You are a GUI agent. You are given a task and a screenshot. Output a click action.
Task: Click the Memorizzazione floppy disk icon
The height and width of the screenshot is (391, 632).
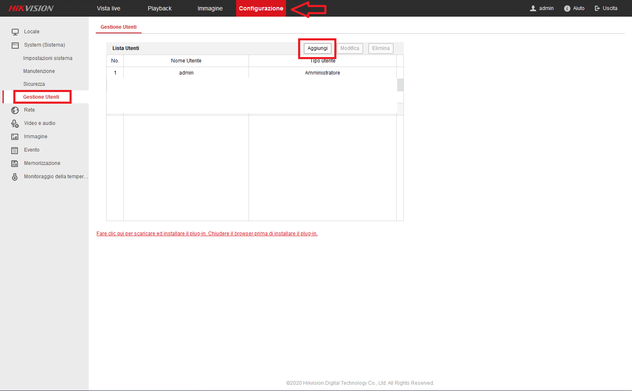tap(15, 163)
